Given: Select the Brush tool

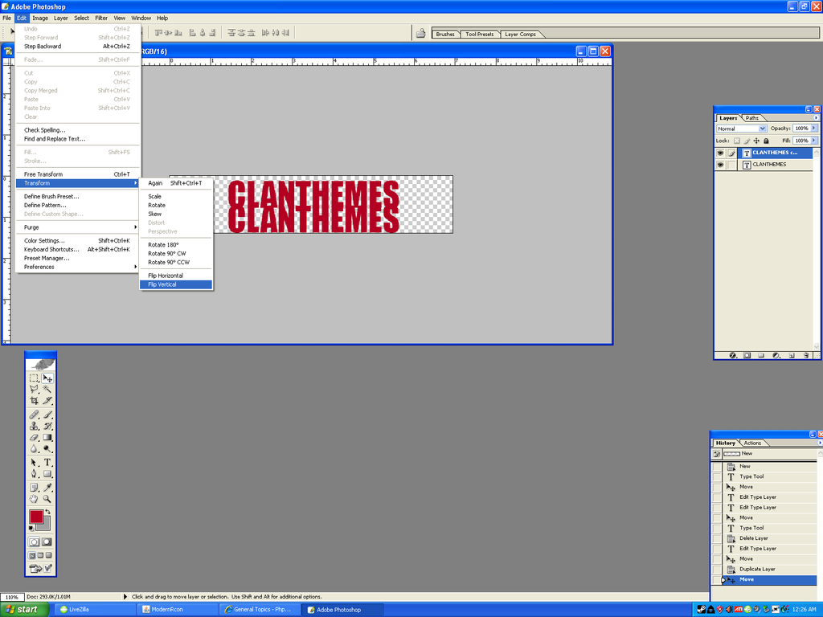Looking at the screenshot, I should 47,415.
